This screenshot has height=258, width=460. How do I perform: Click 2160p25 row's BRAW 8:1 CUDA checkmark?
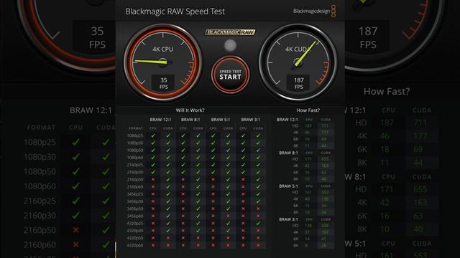point(198,165)
